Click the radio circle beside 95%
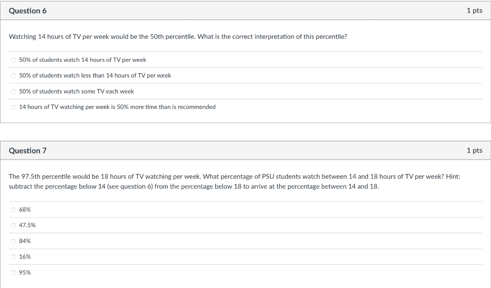This screenshot has width=491, height=288. (x=13, y=272)
